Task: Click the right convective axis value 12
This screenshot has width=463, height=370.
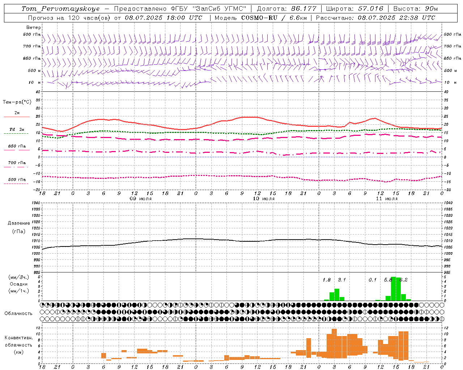Action: [446, 328]
